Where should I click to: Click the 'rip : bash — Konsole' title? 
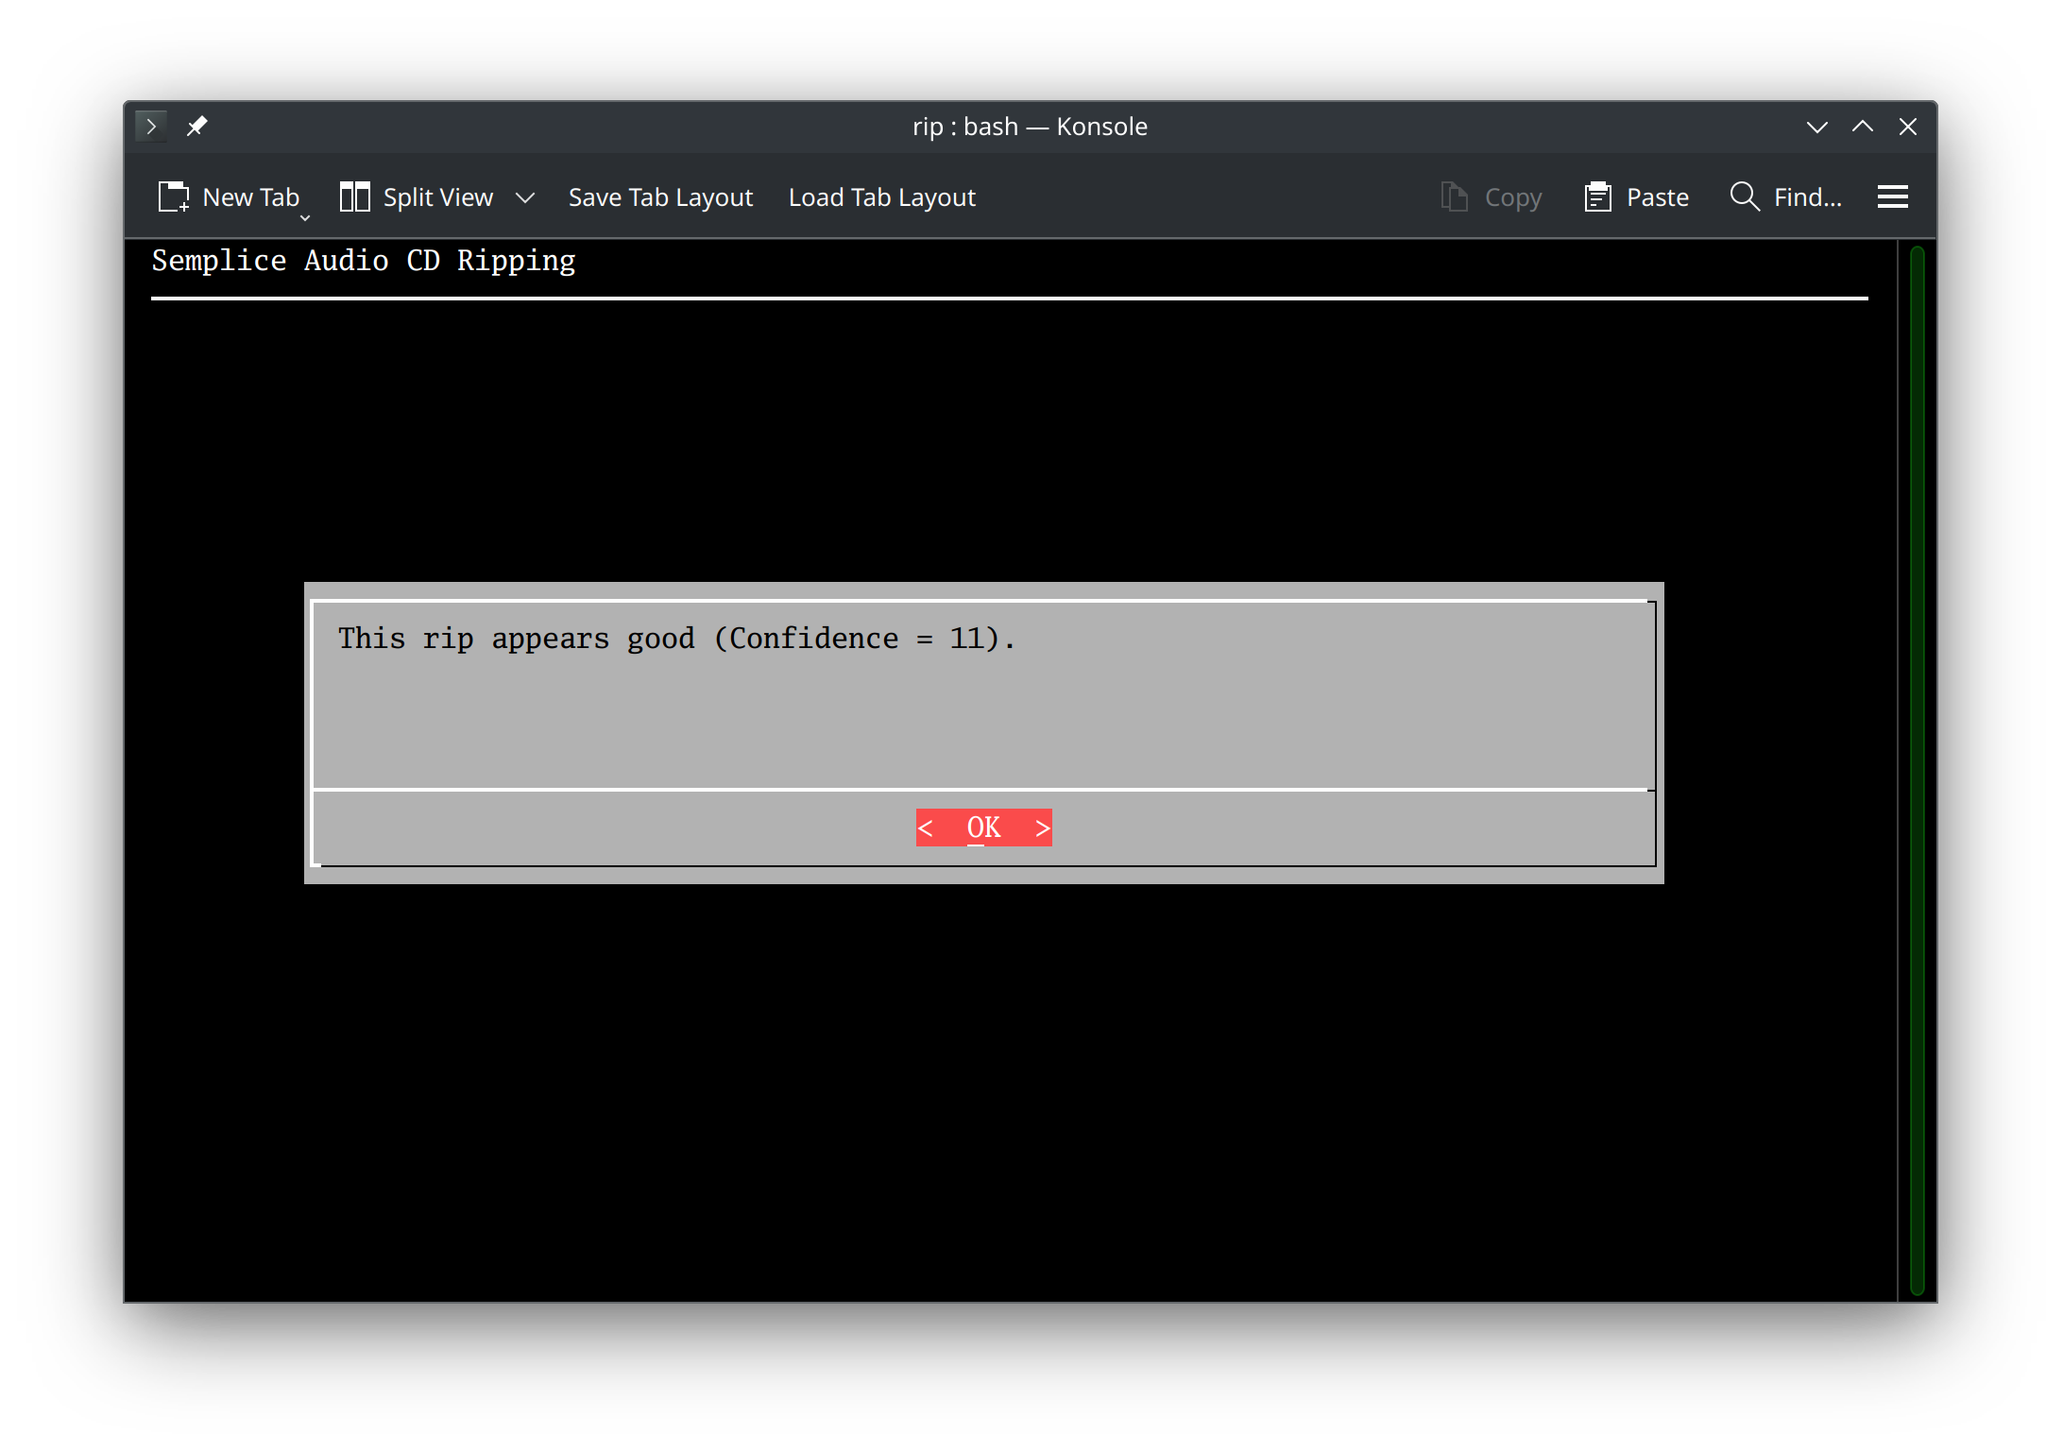click(x=1030, y=126)
